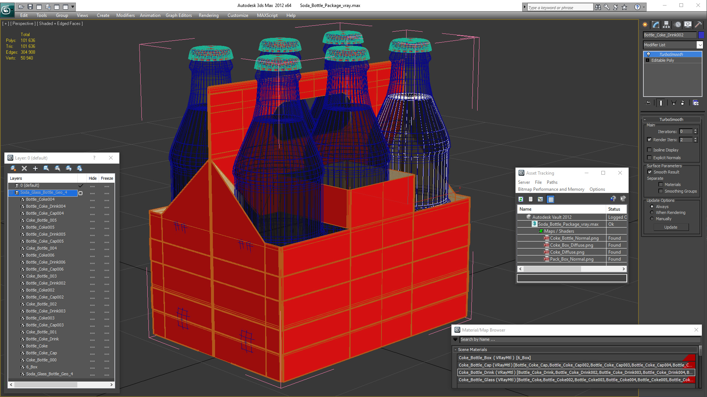This screenshot has height=397, width=707.
Task: Click Add Selected Objects plus icon
Action: (35, 168)
